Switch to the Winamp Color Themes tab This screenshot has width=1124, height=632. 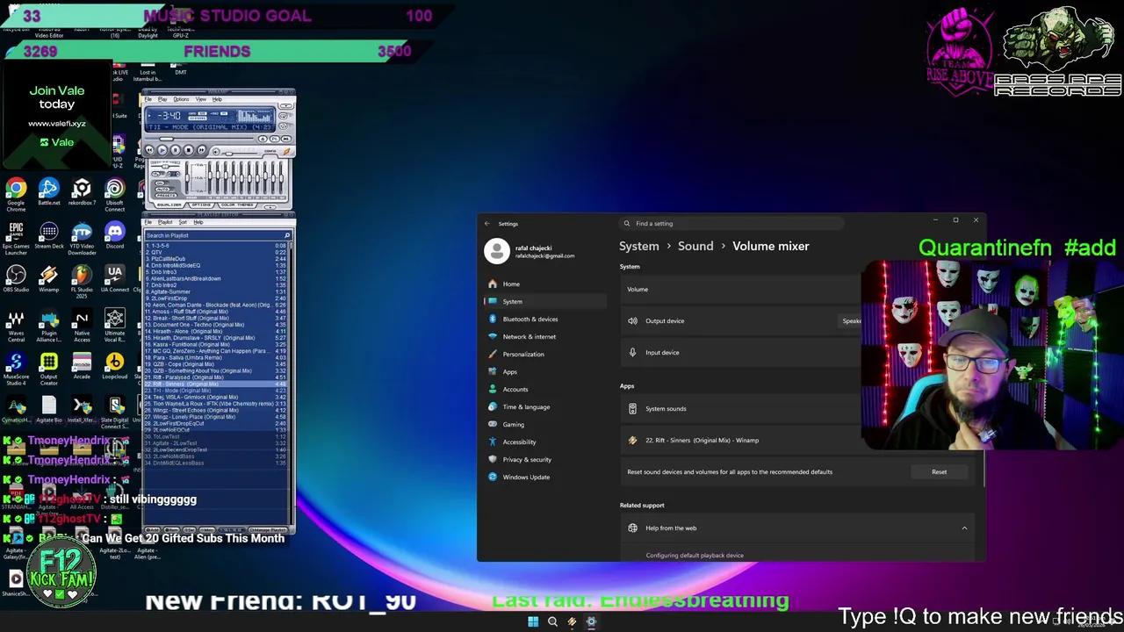pos(237,205)
